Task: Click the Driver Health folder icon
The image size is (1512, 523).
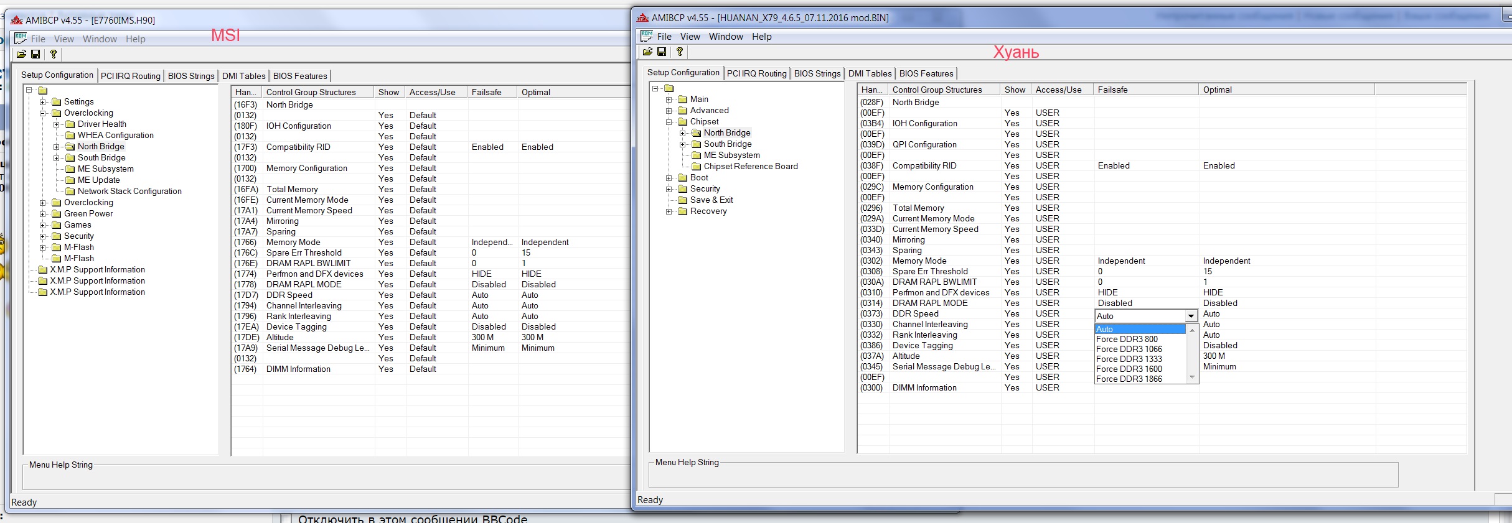Action: pos(70,124)
